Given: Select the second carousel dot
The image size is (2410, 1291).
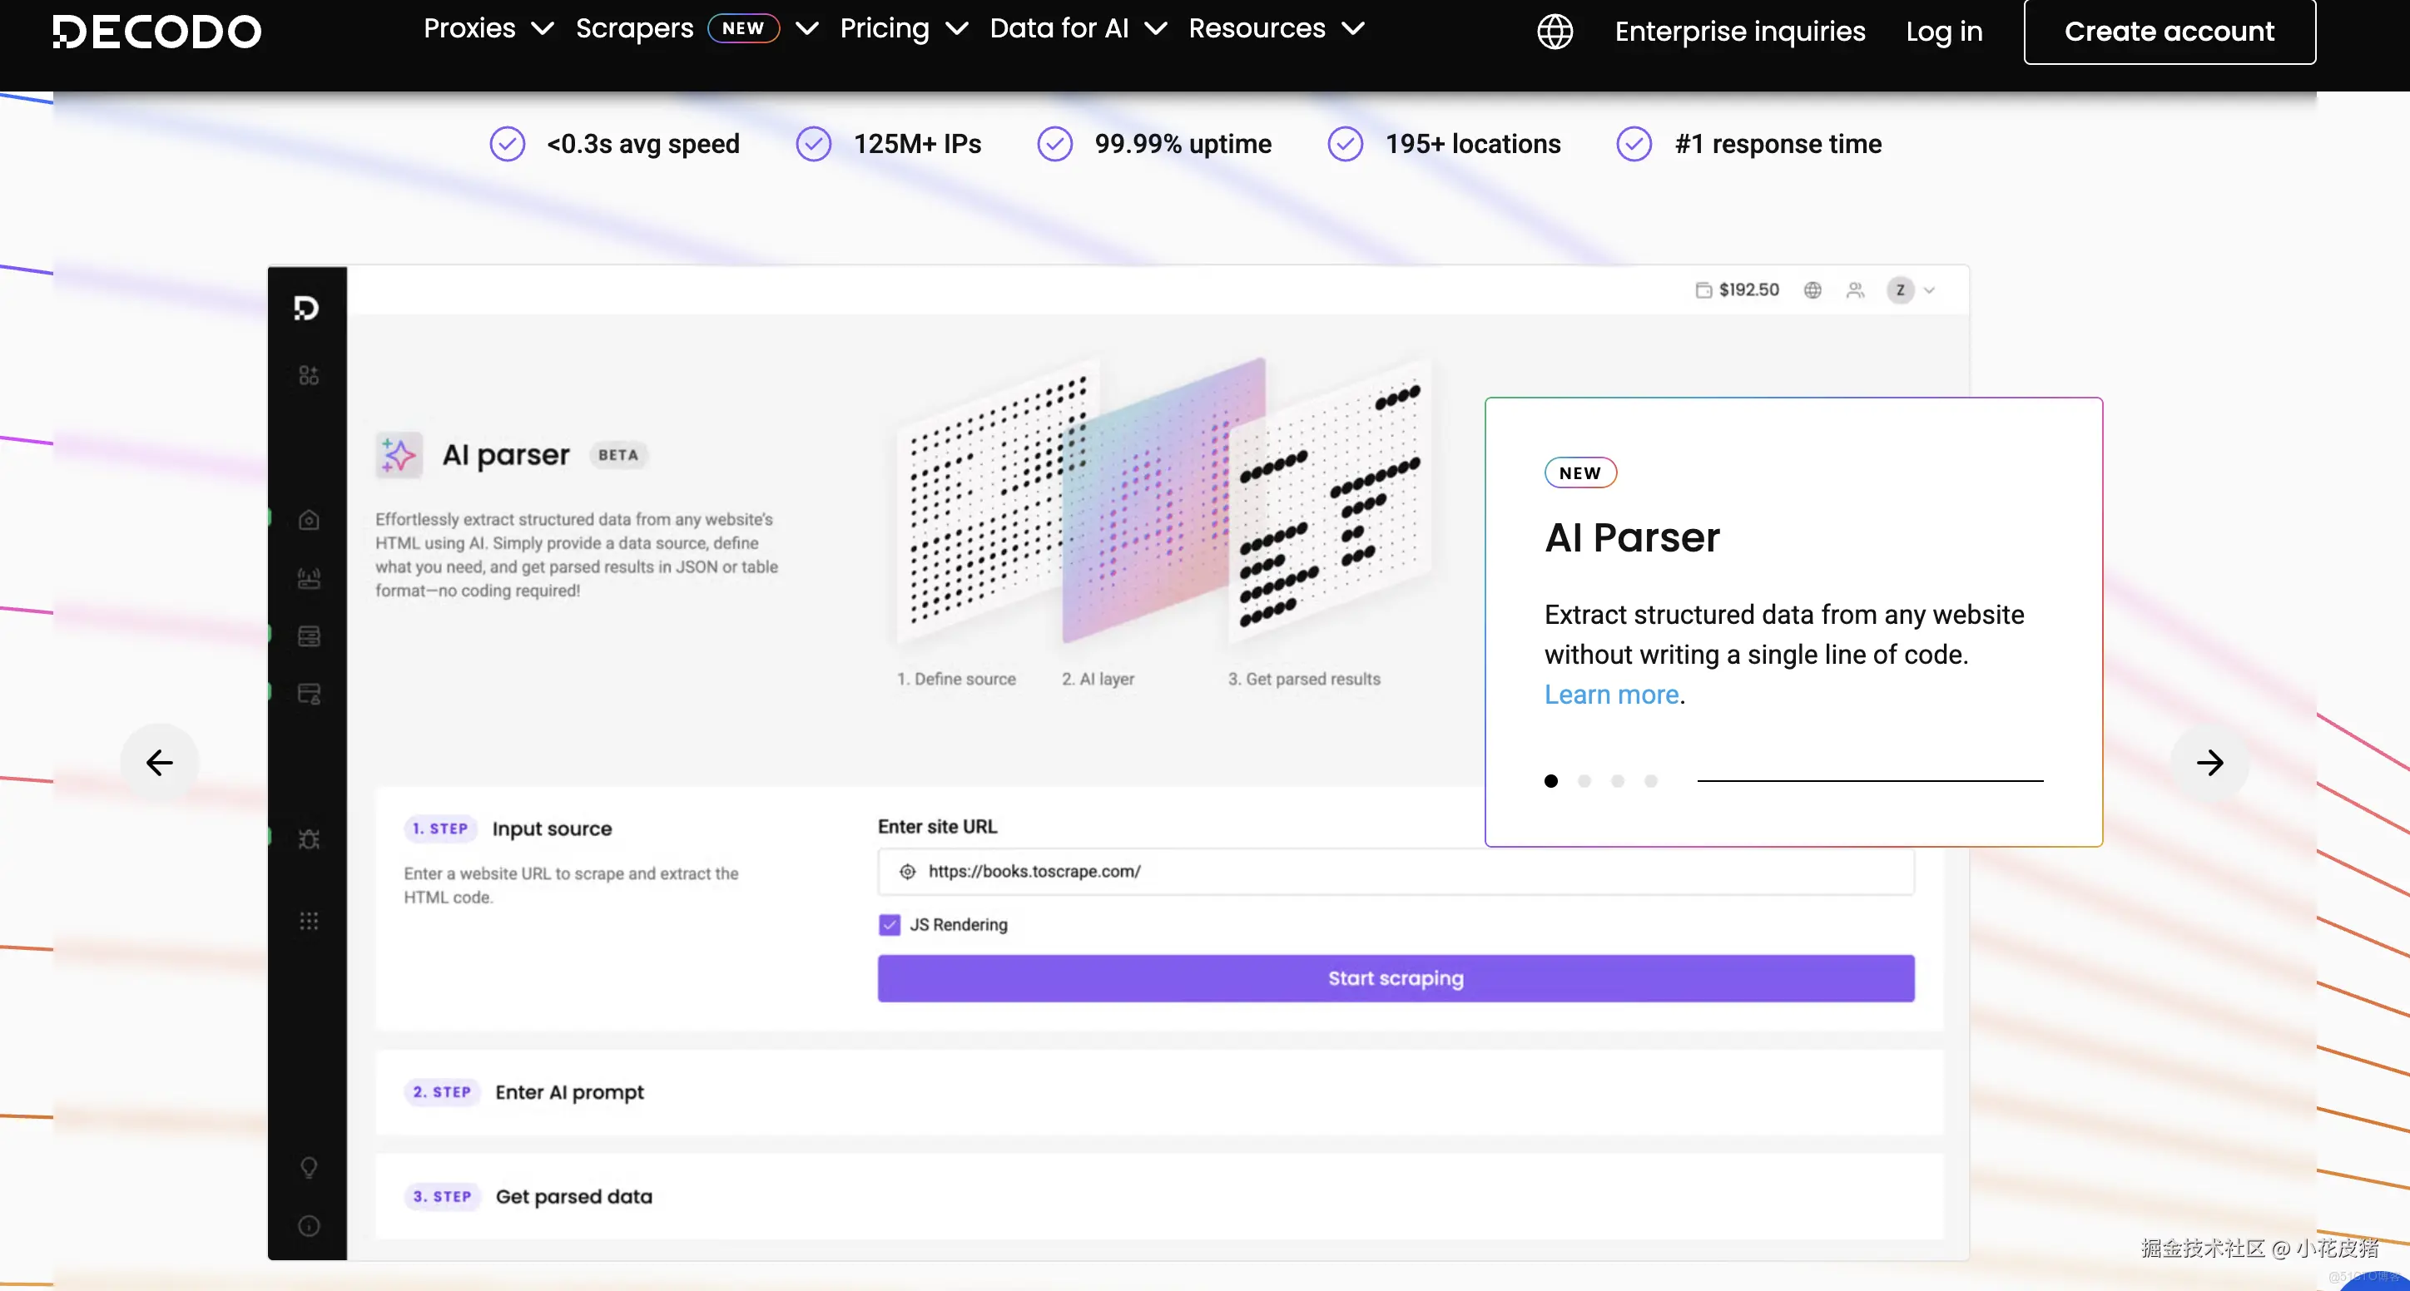Looking at the screenshot, I should tap(1584, 780).
